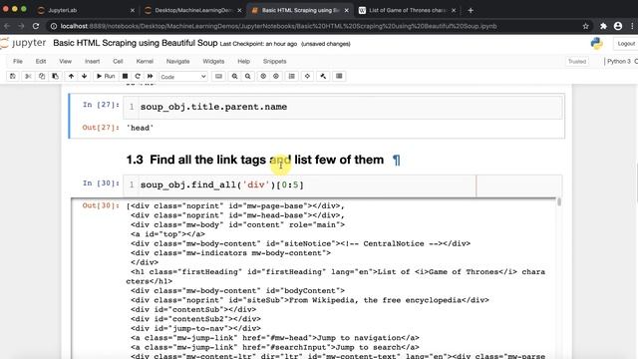Run the current cell
The width and height of the screenshot is (638, 359).
106,76
